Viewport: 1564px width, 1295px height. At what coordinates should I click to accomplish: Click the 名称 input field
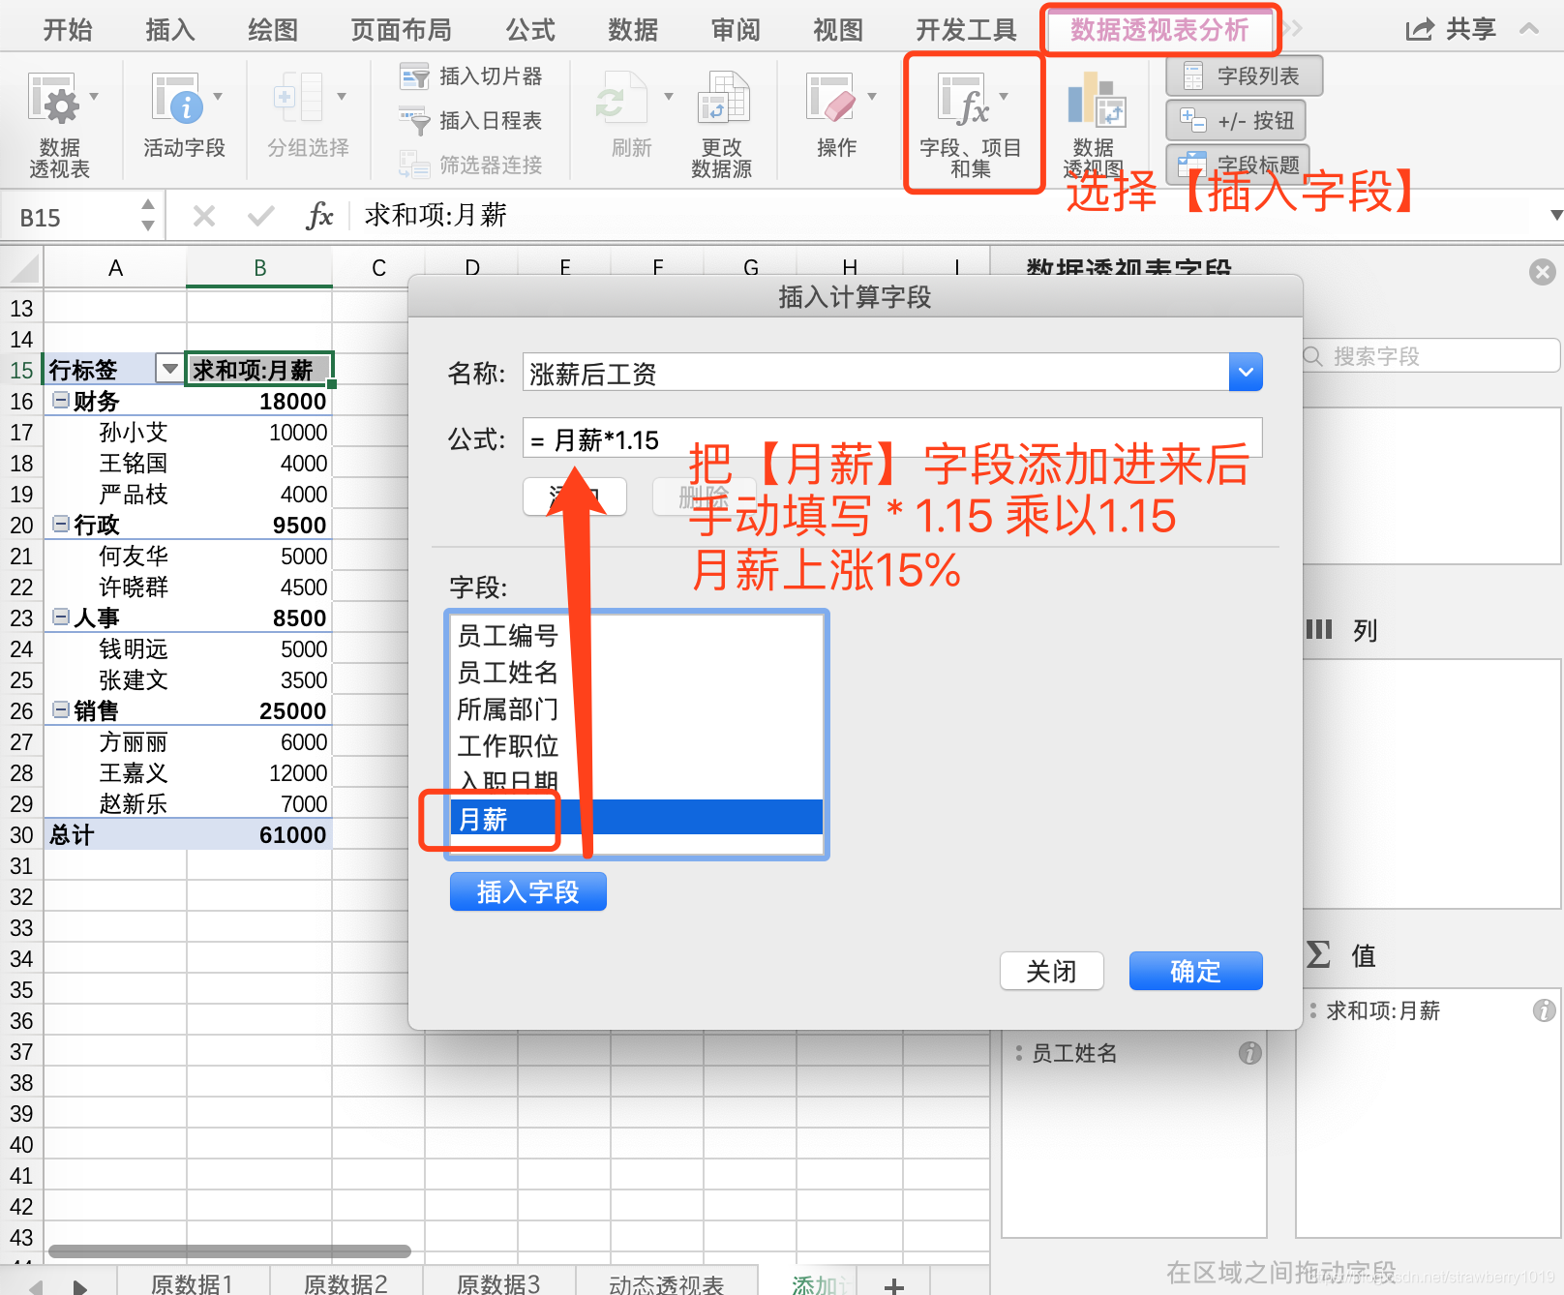click(876, 373)
